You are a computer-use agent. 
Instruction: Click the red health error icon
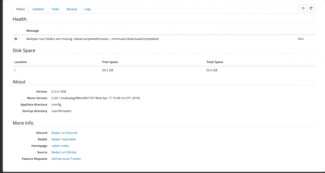coord(16,39)
